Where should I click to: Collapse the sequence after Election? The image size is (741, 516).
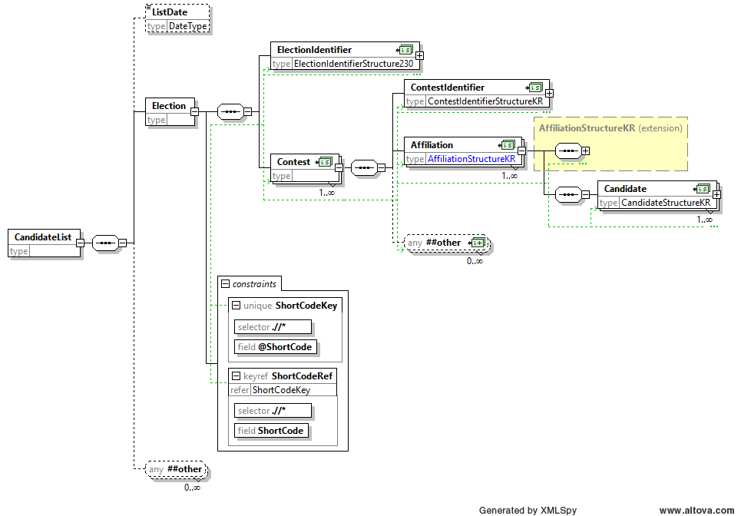point(247,111)
